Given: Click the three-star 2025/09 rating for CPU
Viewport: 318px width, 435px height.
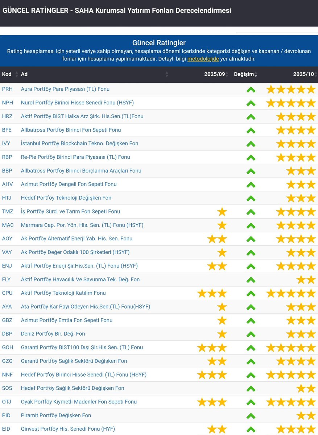Looking at the screenshot, I should [x=212, y=293].
